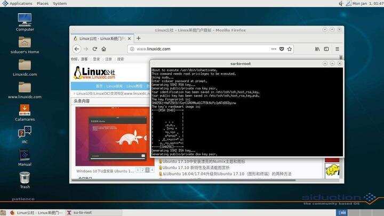Open a new Firefox tab
This screenshot has height=216, width=384.
click(x=139, y=38)
